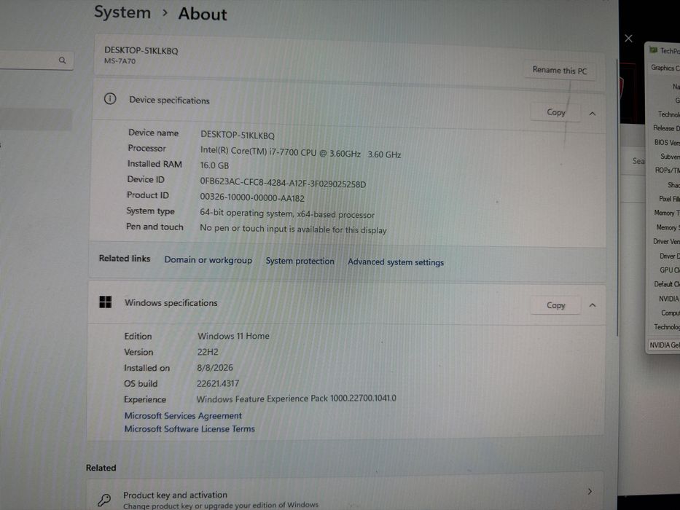Viewport: 680px width, 510px height.
Task: Click the About breadcrumb heading
Action: (203, 14)
